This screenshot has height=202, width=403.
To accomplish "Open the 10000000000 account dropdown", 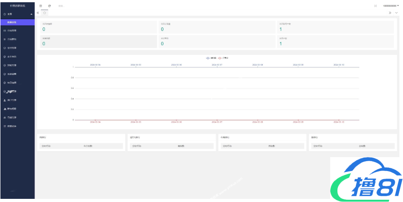I will pyautogui.click(x=390, y=6).
